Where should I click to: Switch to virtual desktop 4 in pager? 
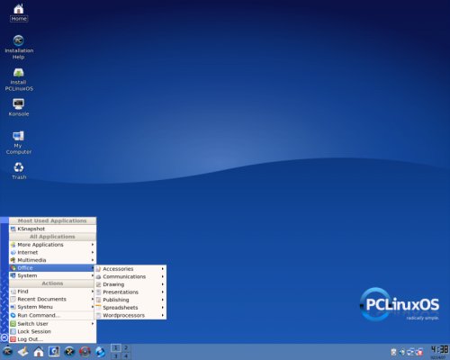click(x=126, y=355)
